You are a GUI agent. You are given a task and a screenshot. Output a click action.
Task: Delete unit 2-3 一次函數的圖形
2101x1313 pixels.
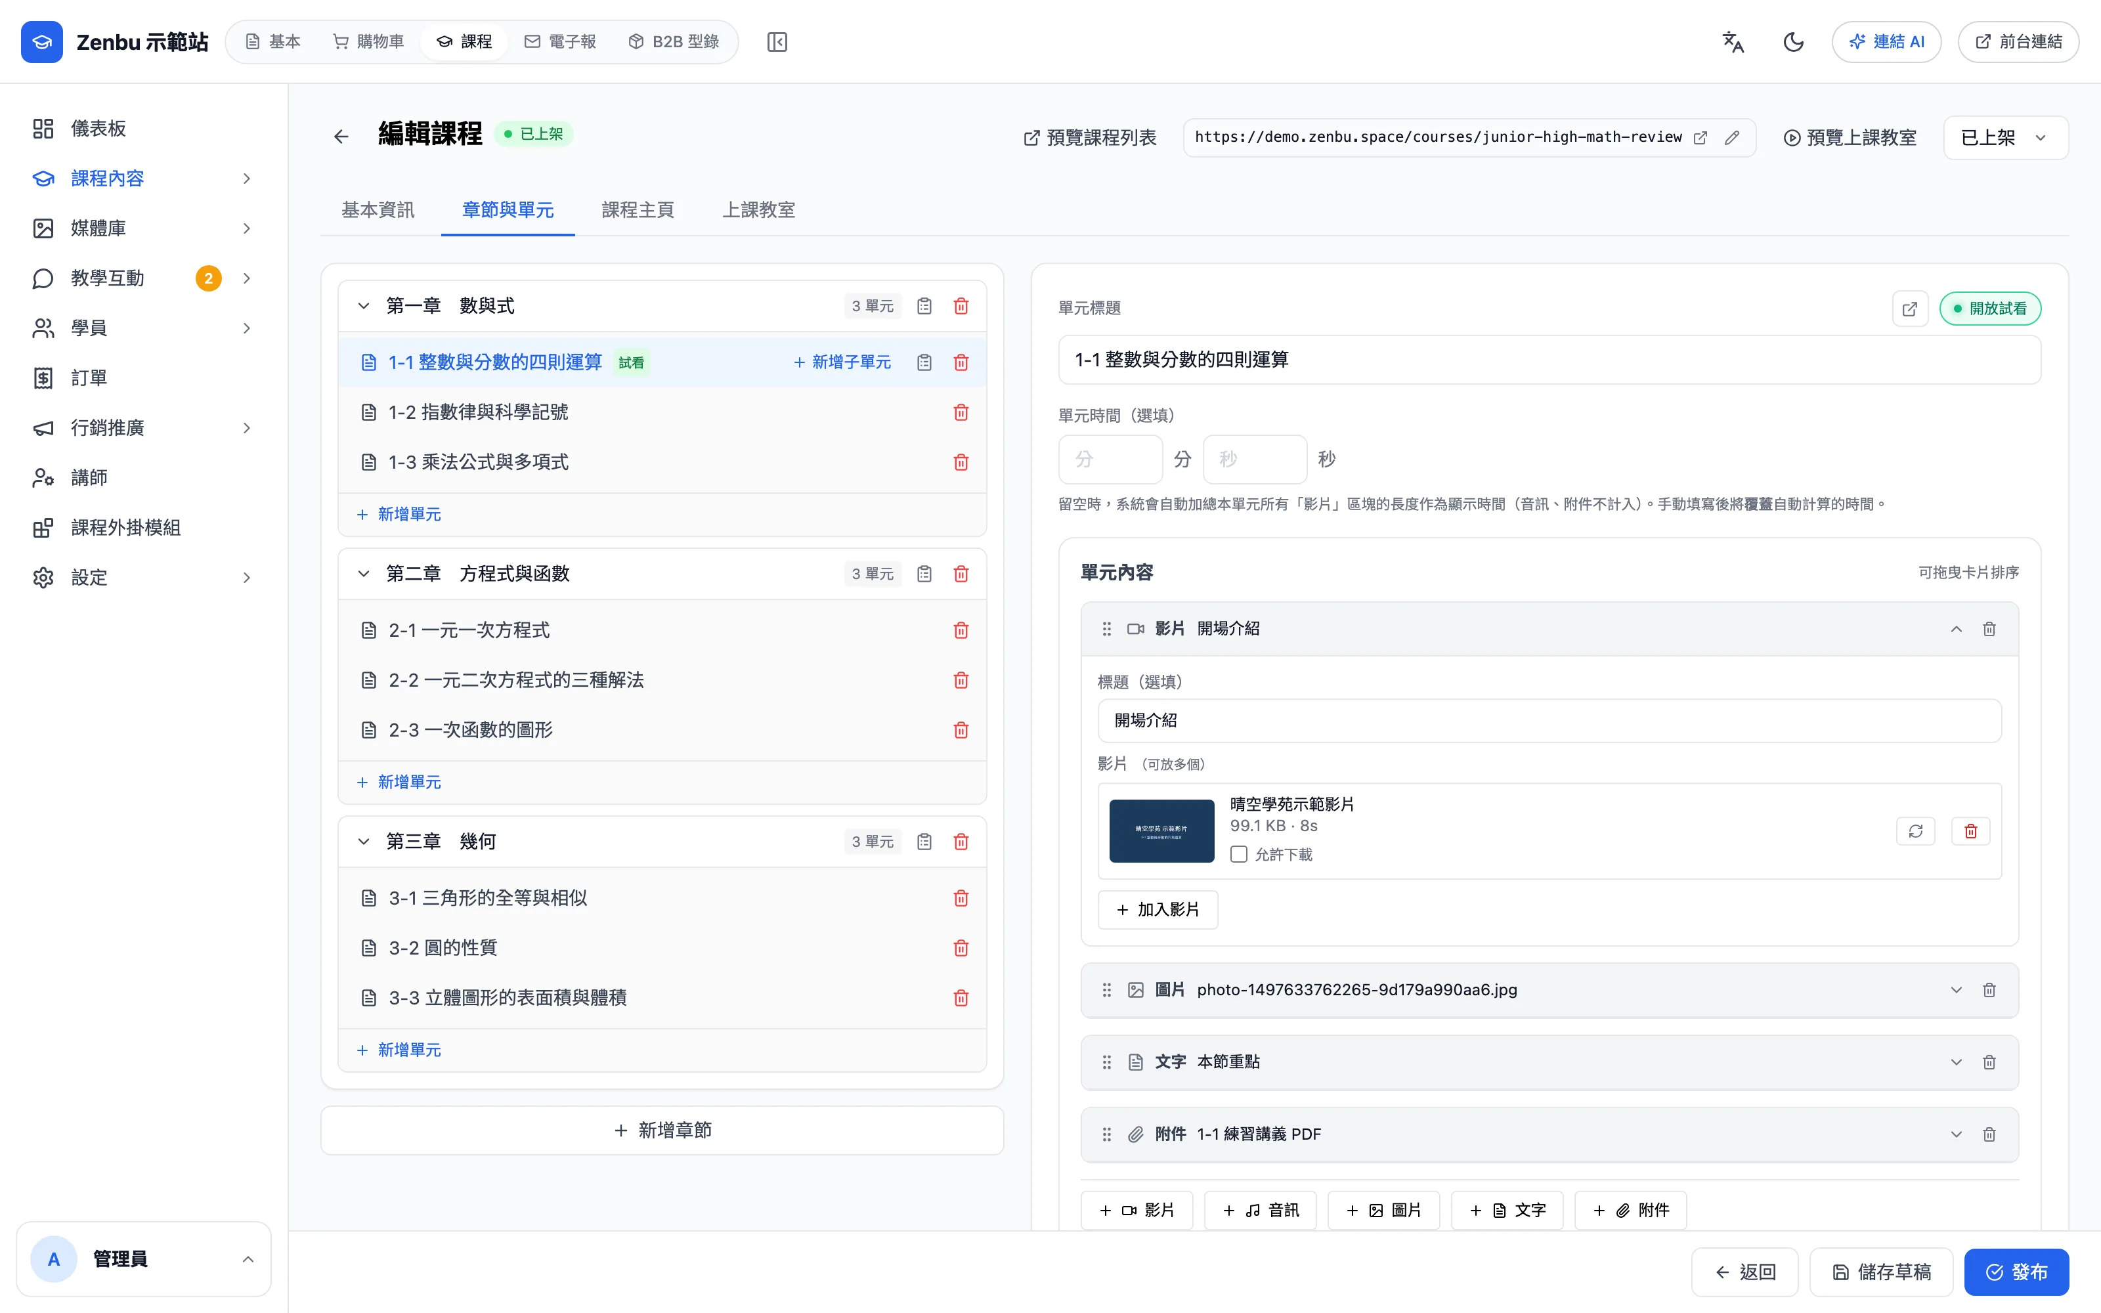pyautogui.click(x=961, y=730)
